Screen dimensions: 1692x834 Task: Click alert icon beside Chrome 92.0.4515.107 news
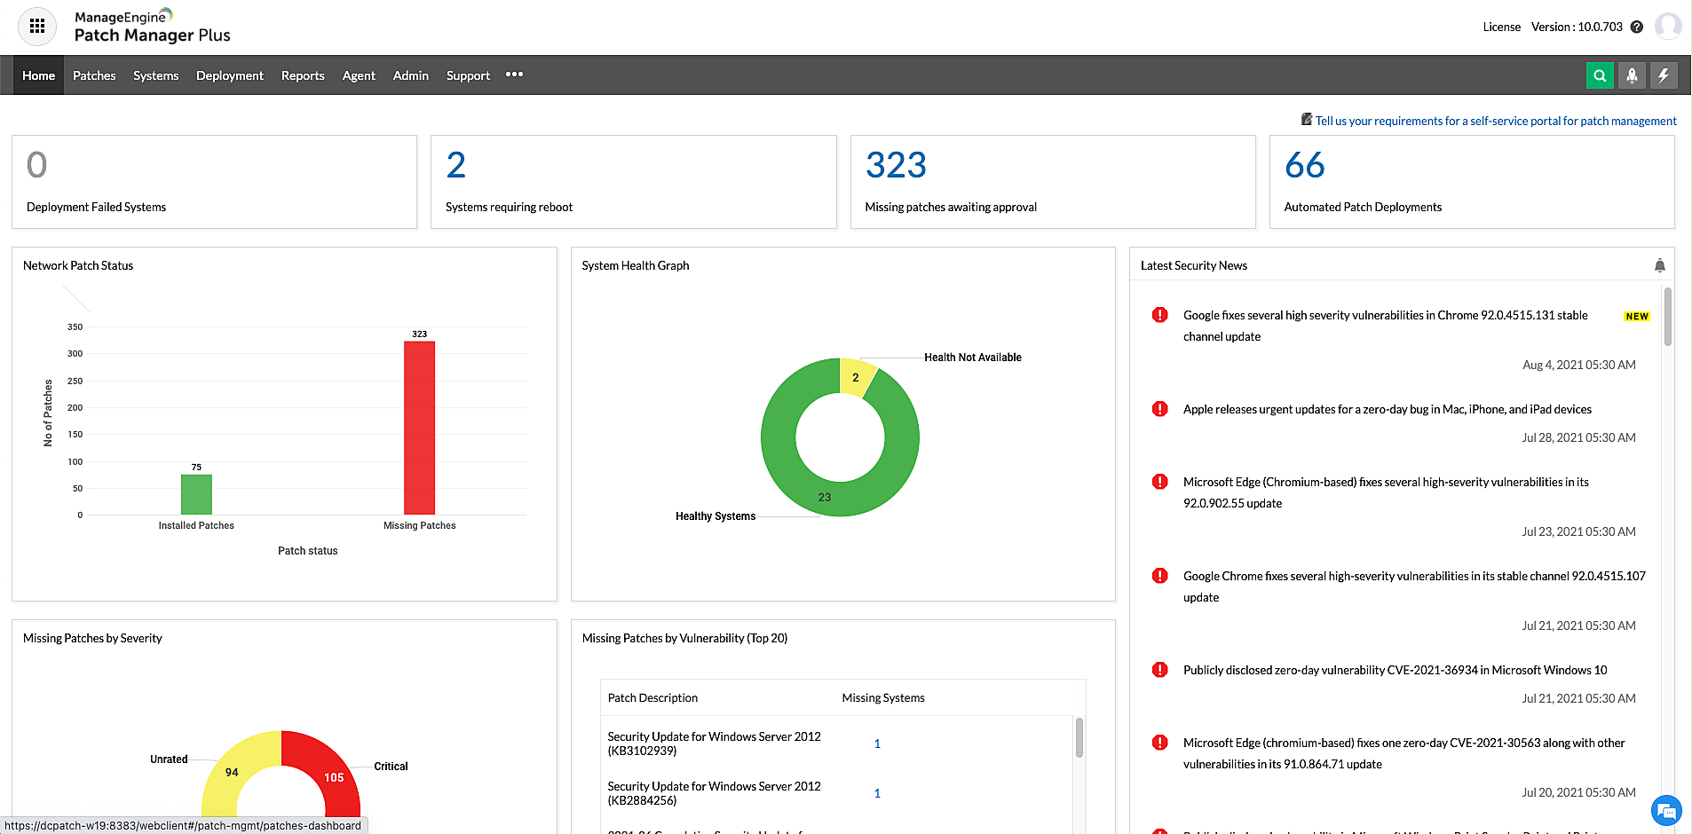(1159, 576)
